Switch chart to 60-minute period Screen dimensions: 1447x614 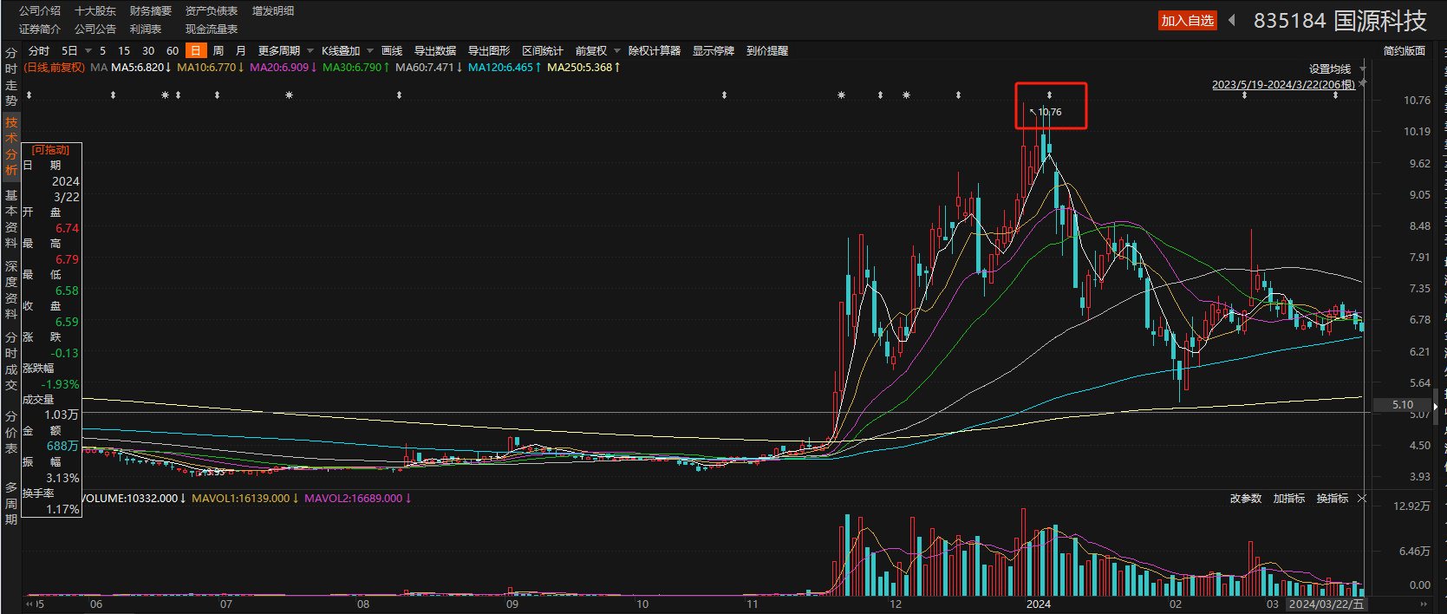(x=173, y=51)
